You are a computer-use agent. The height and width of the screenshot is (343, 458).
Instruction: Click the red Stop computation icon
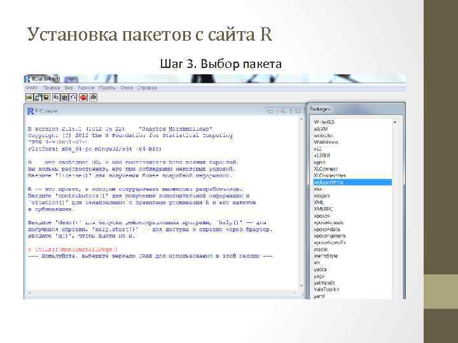(83, 97)
